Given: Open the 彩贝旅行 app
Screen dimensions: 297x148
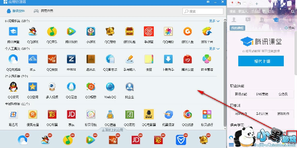Looking at the screenshot, I should pos(207,114).
